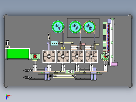Viewport: 136px width, 102px height.
Task: Select the green center slider block at bottom
Action: pos(70,72)
